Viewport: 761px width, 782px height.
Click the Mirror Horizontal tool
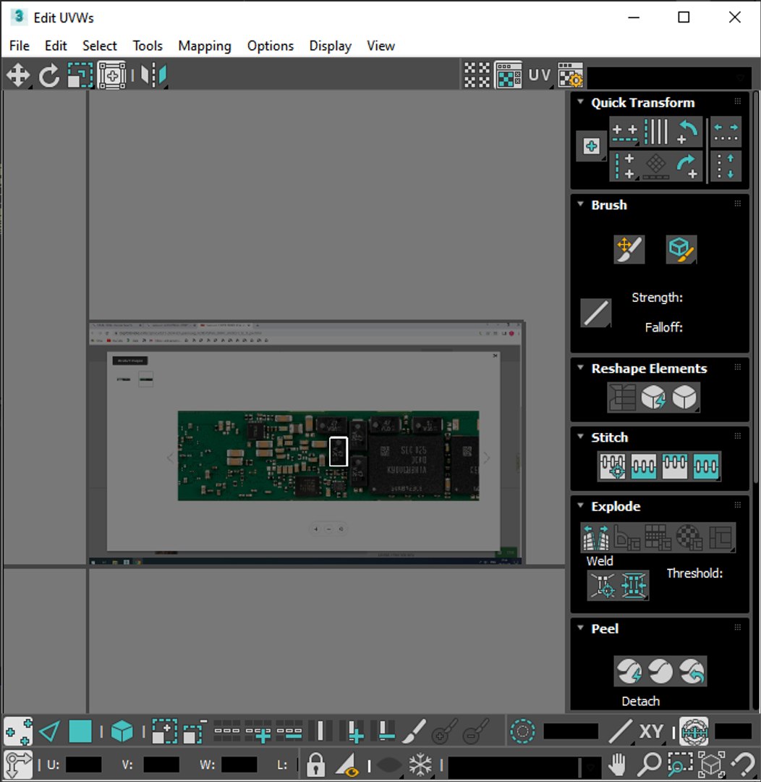pos(153,76)
